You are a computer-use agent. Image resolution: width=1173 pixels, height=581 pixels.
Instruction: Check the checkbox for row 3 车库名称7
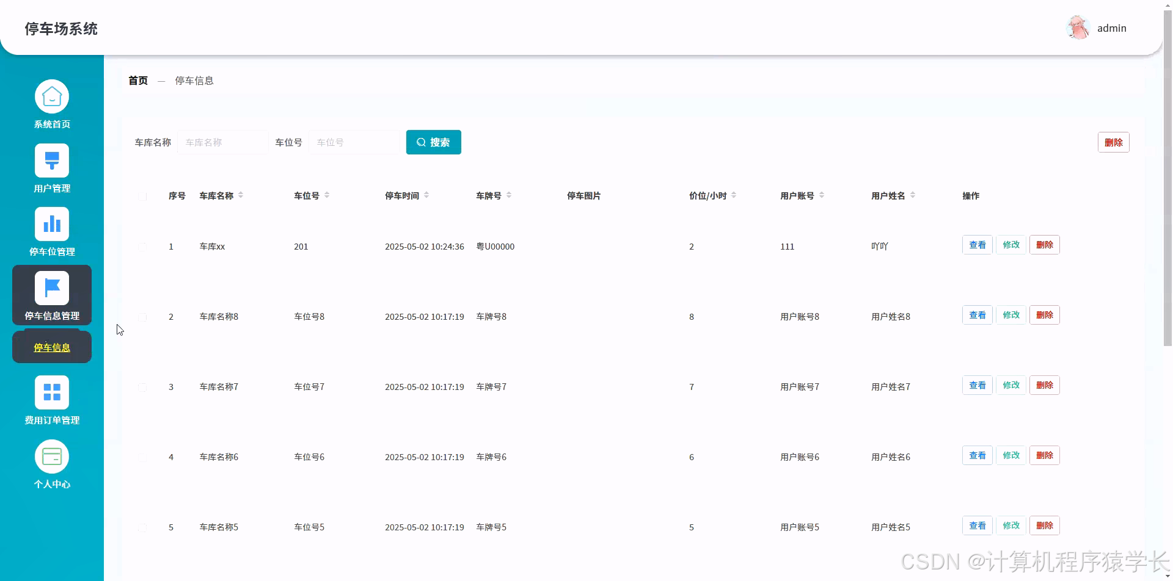[142, 387]
